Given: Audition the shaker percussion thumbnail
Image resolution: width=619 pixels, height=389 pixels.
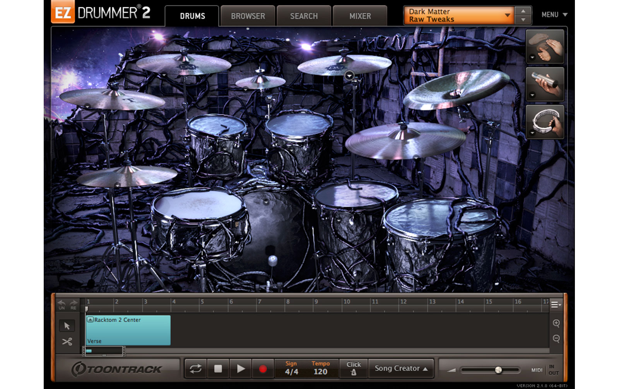Looking at the screenshot, I should pyautogui.click(x=545, y=84).
